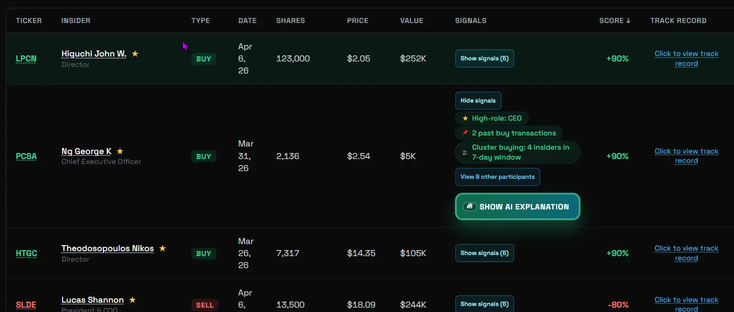The image size is (734, 312).
Task: Click the $18.09 price cell
Action: tap(362, 305)
